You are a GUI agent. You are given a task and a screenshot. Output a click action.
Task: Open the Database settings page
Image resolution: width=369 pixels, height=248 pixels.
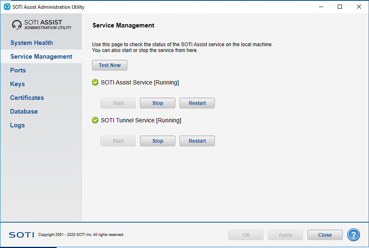[x=24, y=112]
